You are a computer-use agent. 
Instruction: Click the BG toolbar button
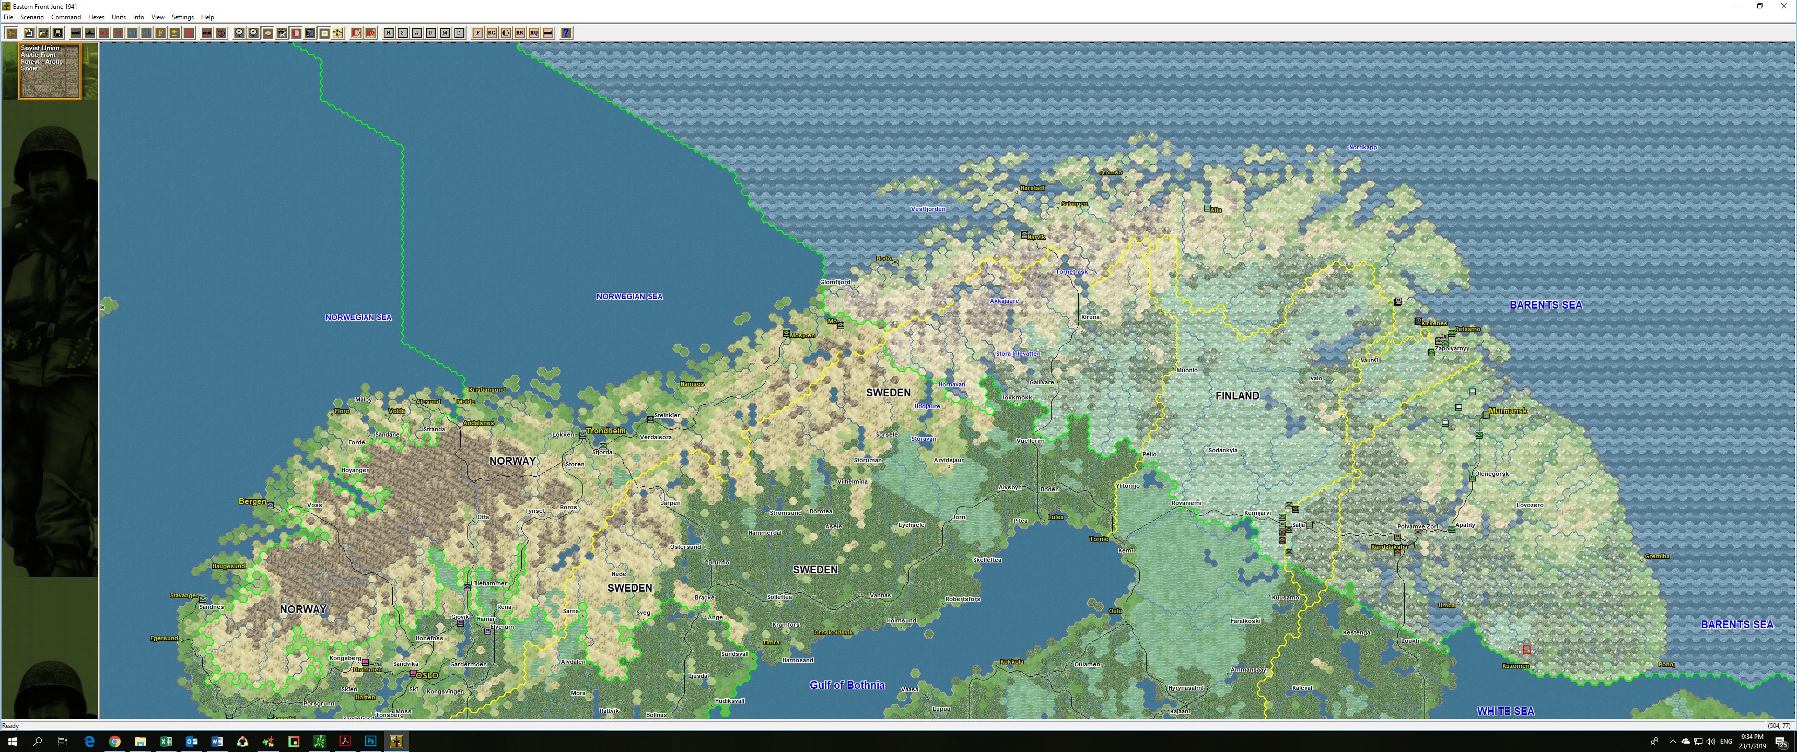492,33
